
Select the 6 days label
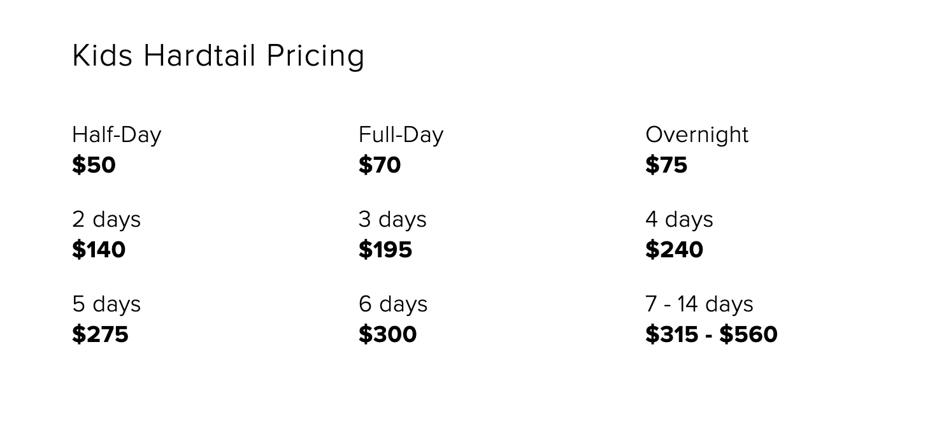point(393,304)
